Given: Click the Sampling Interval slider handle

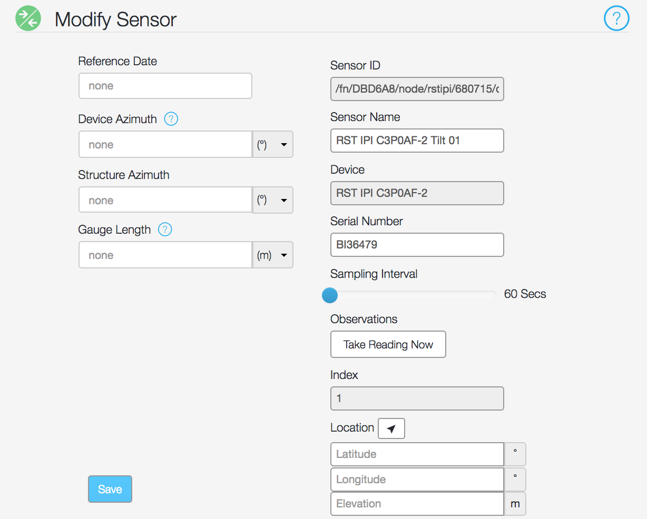Looking at the screenshot, I should 330,295.
